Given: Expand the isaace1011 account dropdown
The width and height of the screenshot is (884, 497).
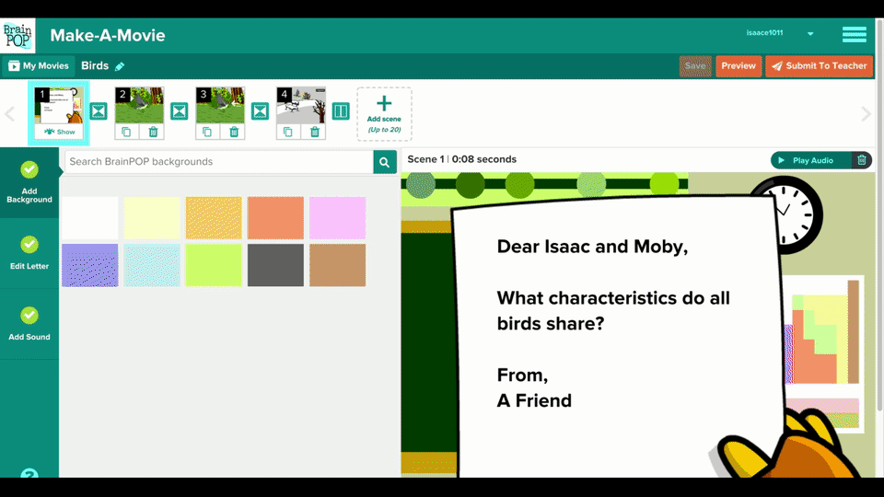Looking at the screenshot, I should click(810, 34).
